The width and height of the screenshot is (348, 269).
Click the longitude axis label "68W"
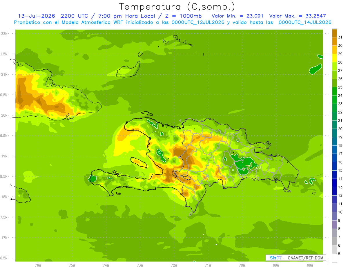[x=310, y=265]
